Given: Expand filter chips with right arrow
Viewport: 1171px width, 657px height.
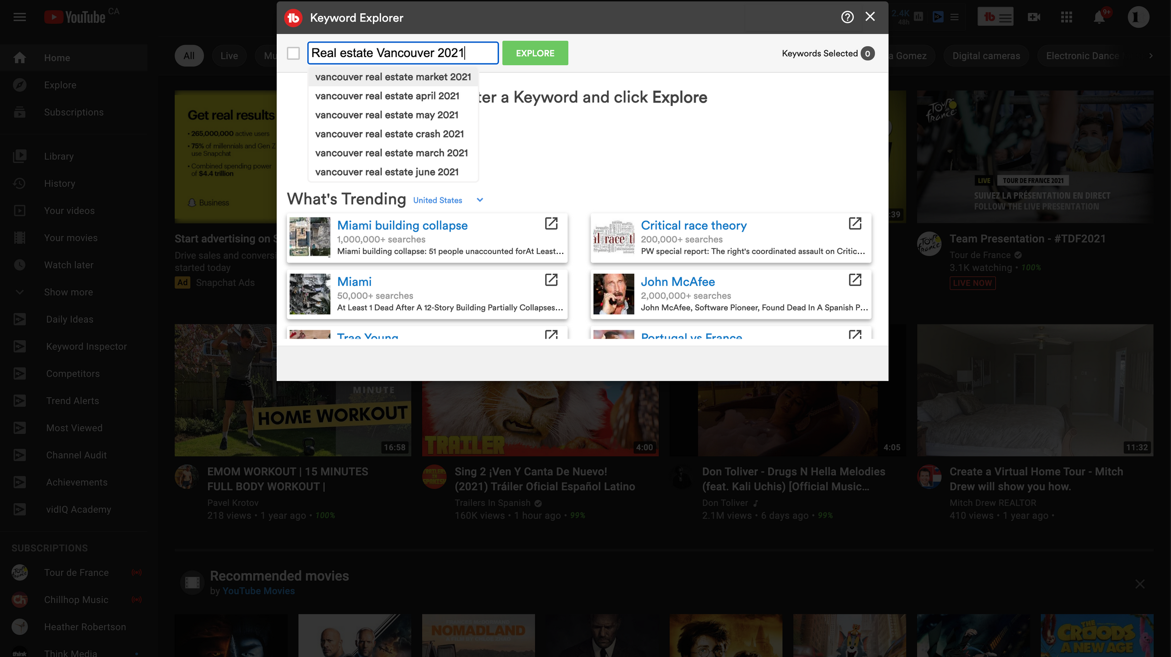Looking at the screenshot, I should pos(1151,56).
